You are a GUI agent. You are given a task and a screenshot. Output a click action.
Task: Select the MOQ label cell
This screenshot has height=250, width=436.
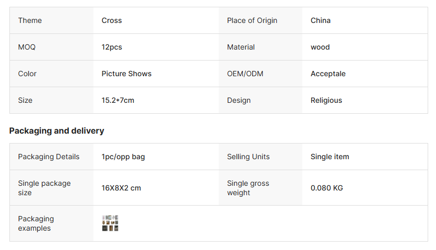pyautogui.click(x=52, y=47)
